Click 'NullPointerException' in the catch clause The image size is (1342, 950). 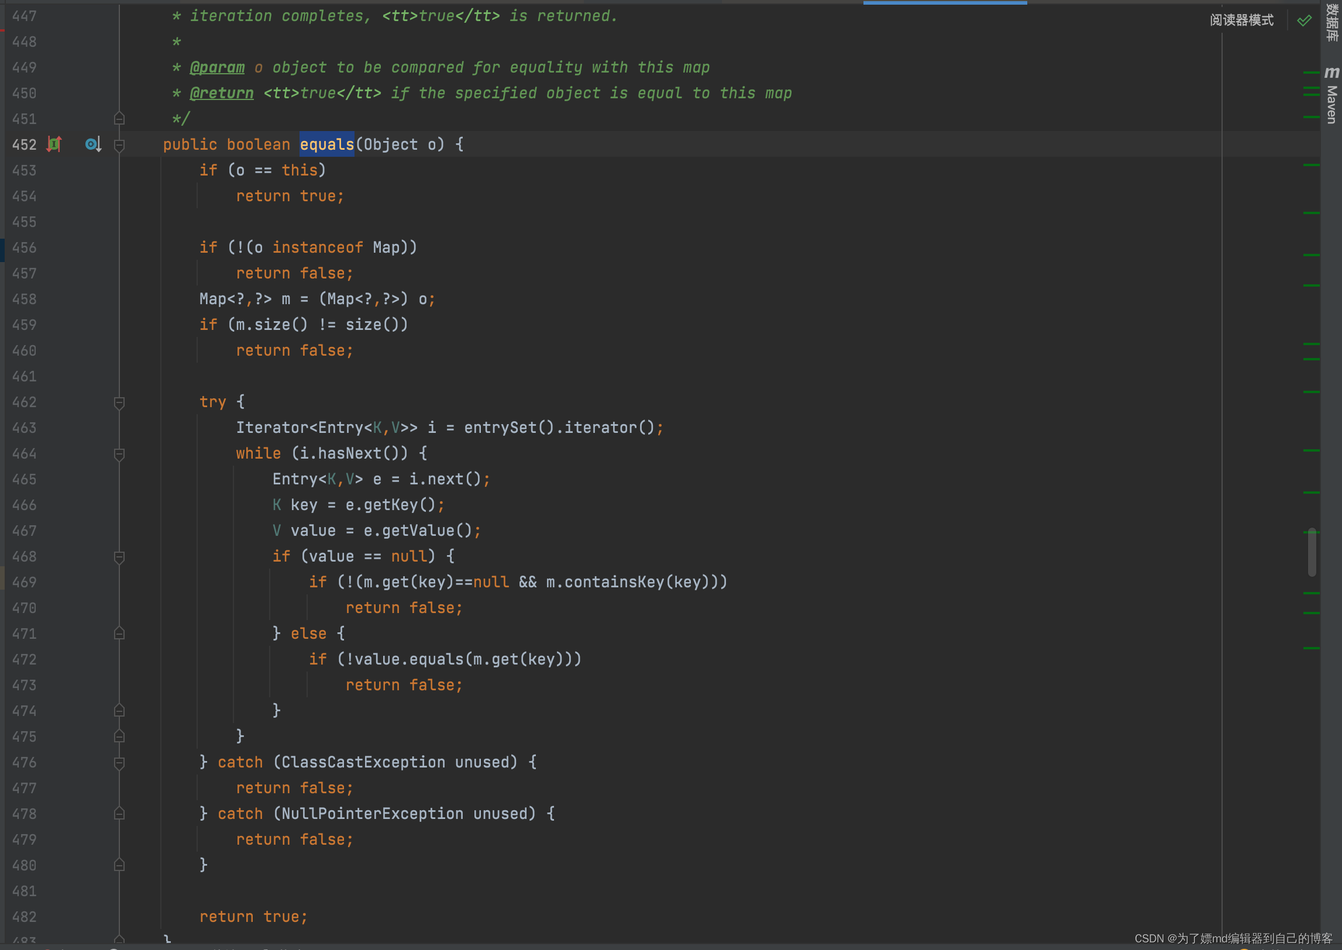(373, 814)
